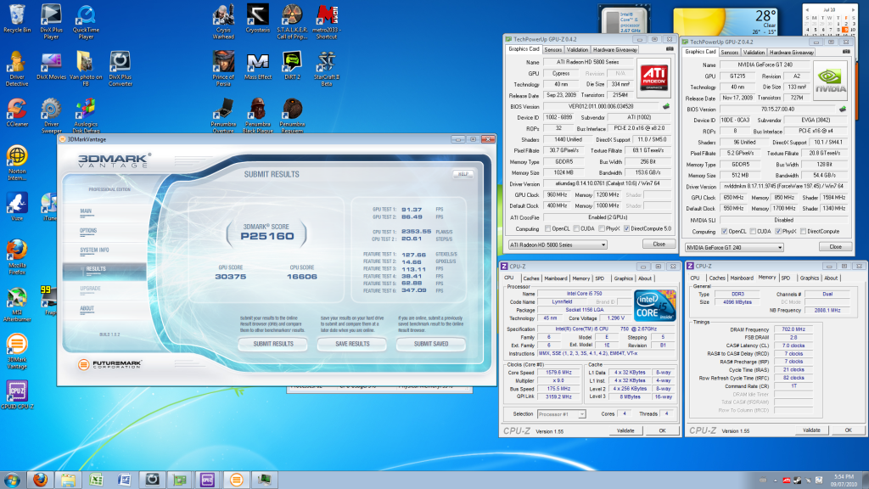Open the Mozilla Firefox desktop shortcut
Image resolution: width=869 pixels, height=489 pixels.
(17, 258)
